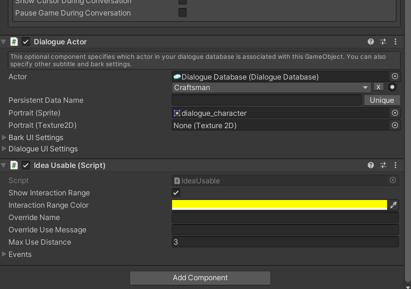Disable the Dialogue Actor component checkbox
This screenshot has height=289, width=411.
coord(26,42)
